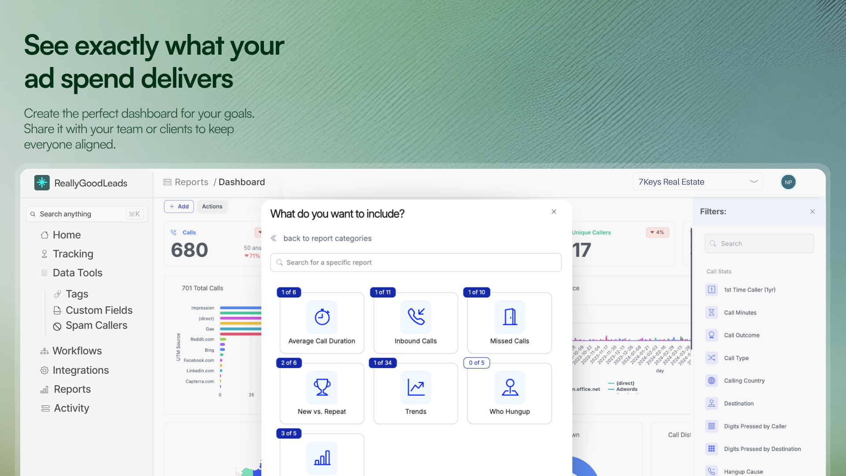Click the back double-chevron icon
Image resolution: width=846 pixels, height=476 pixels.
pos(274,238)
